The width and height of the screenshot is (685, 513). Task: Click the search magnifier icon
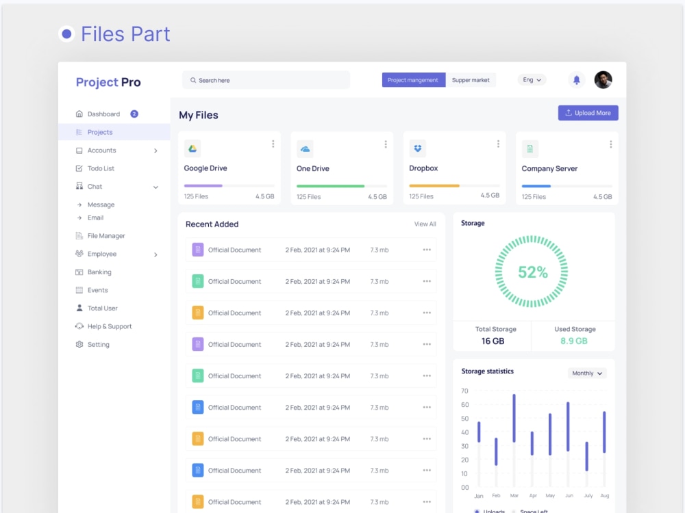[x=192, y=80]
